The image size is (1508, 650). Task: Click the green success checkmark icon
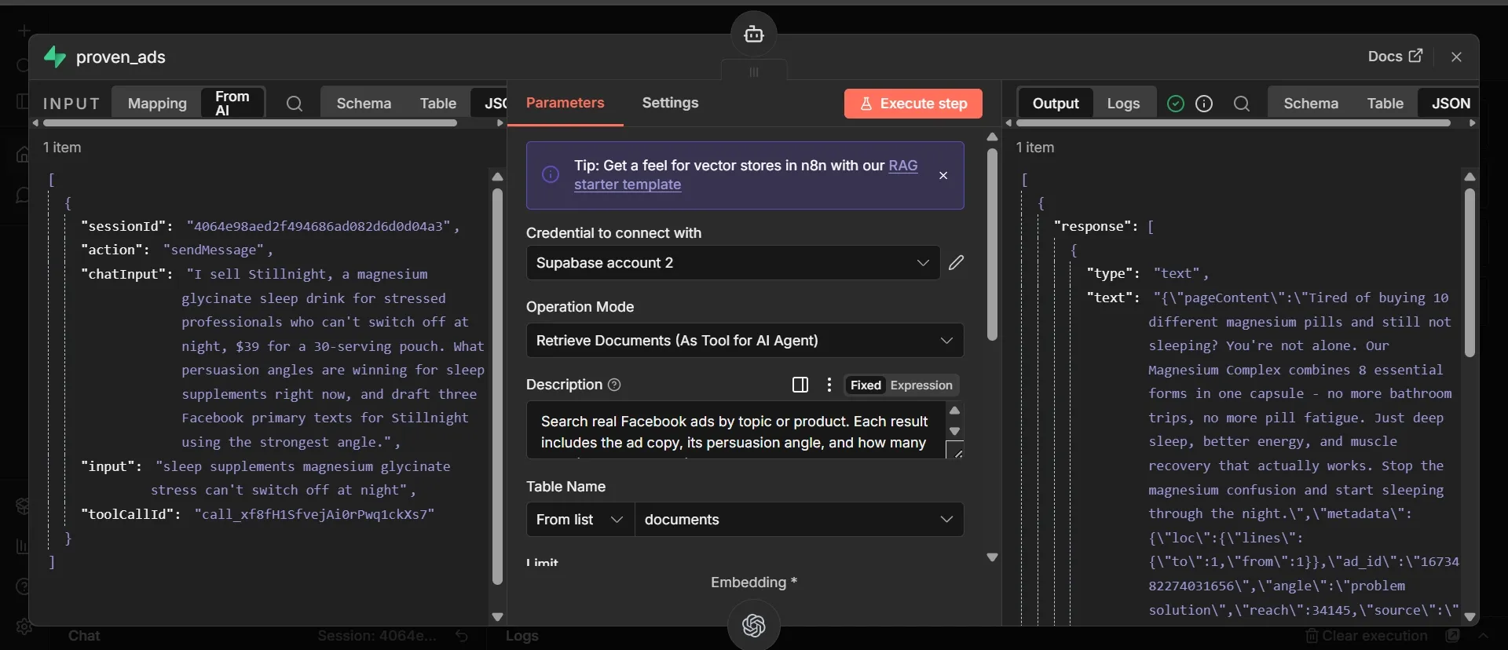coord(1176,104)
